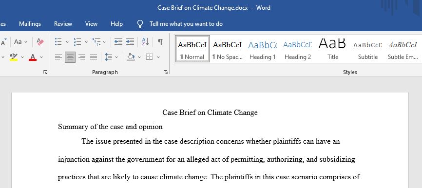Click the Numbering list icon

(77, 42)
